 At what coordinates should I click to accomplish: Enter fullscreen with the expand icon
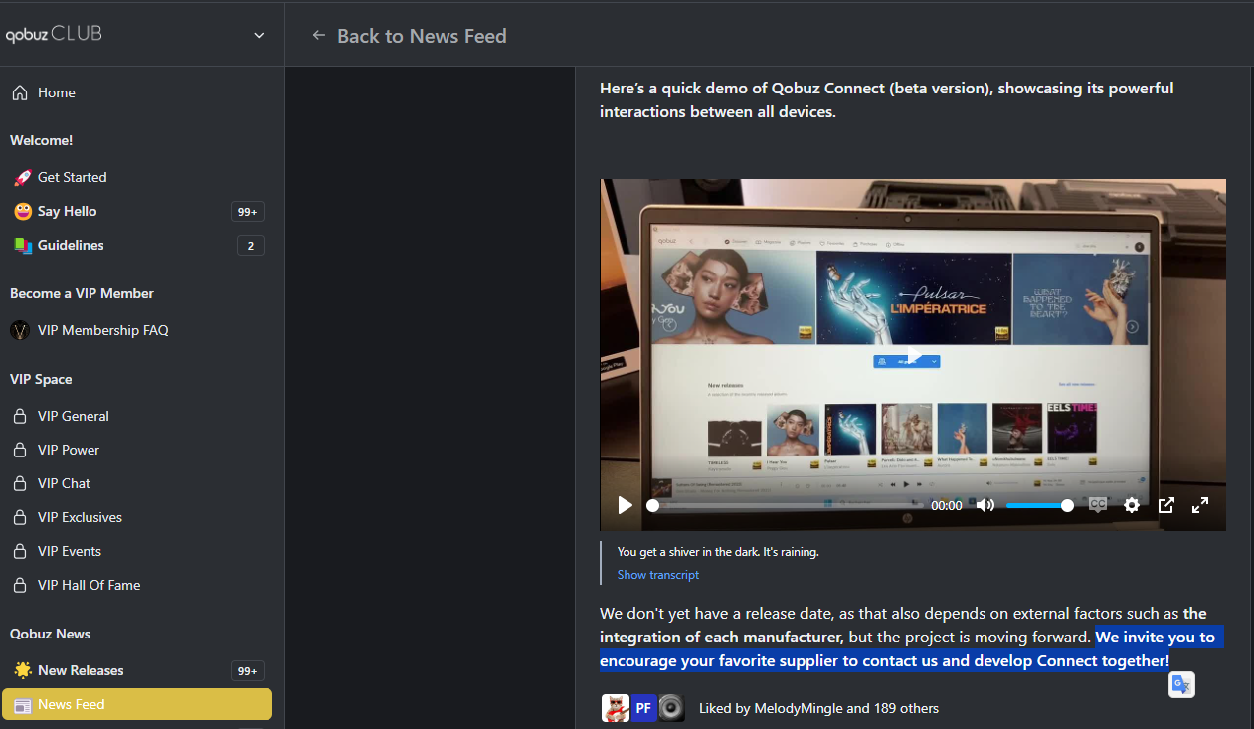click(1200, 505)
